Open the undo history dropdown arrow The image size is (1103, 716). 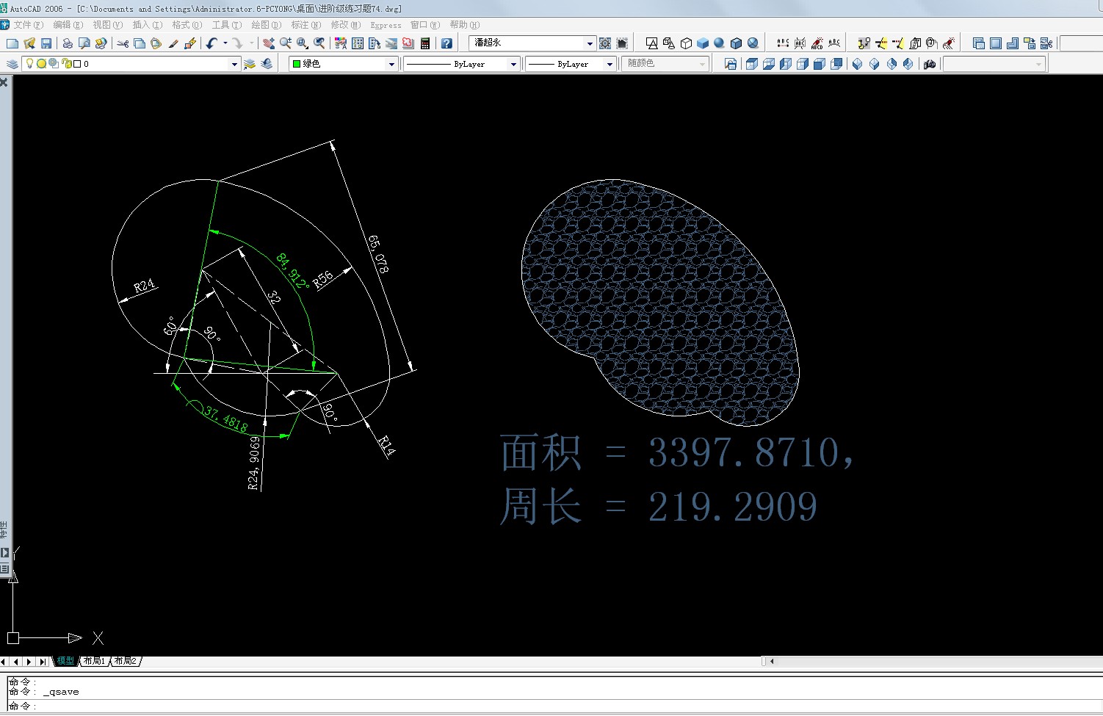point(225,43)
